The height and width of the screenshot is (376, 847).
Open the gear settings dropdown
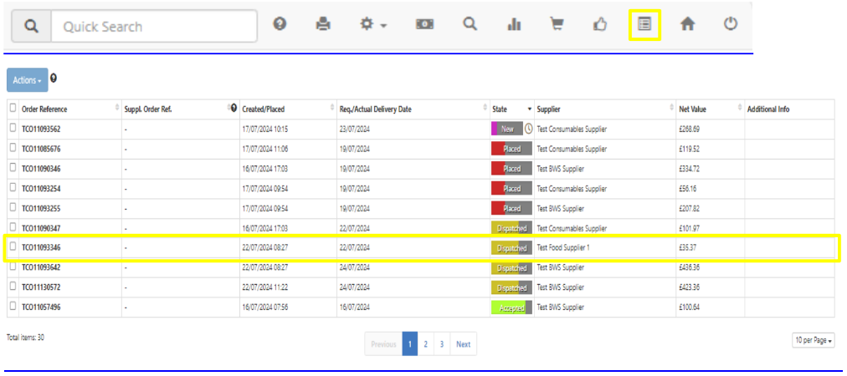click(x=372, y=25)
